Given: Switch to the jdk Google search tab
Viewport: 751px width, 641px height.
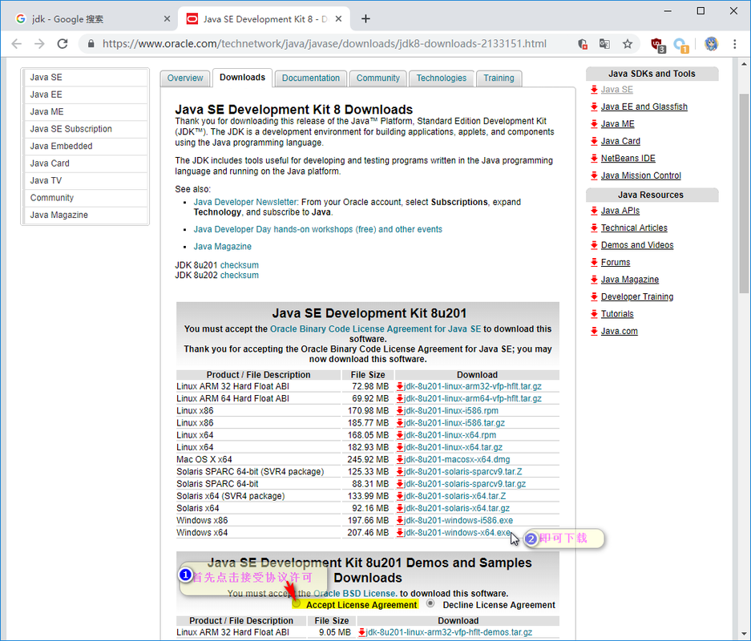Looking at the screenshot, I should [x=91, y=18].
